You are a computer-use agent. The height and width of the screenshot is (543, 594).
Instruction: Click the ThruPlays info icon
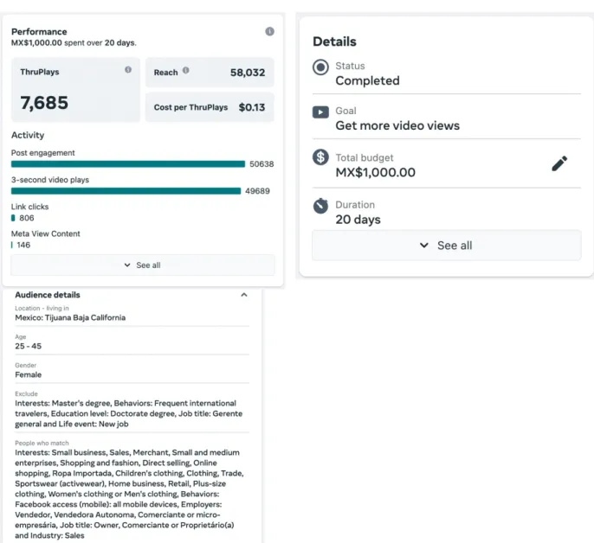click(x=128, y=70)
